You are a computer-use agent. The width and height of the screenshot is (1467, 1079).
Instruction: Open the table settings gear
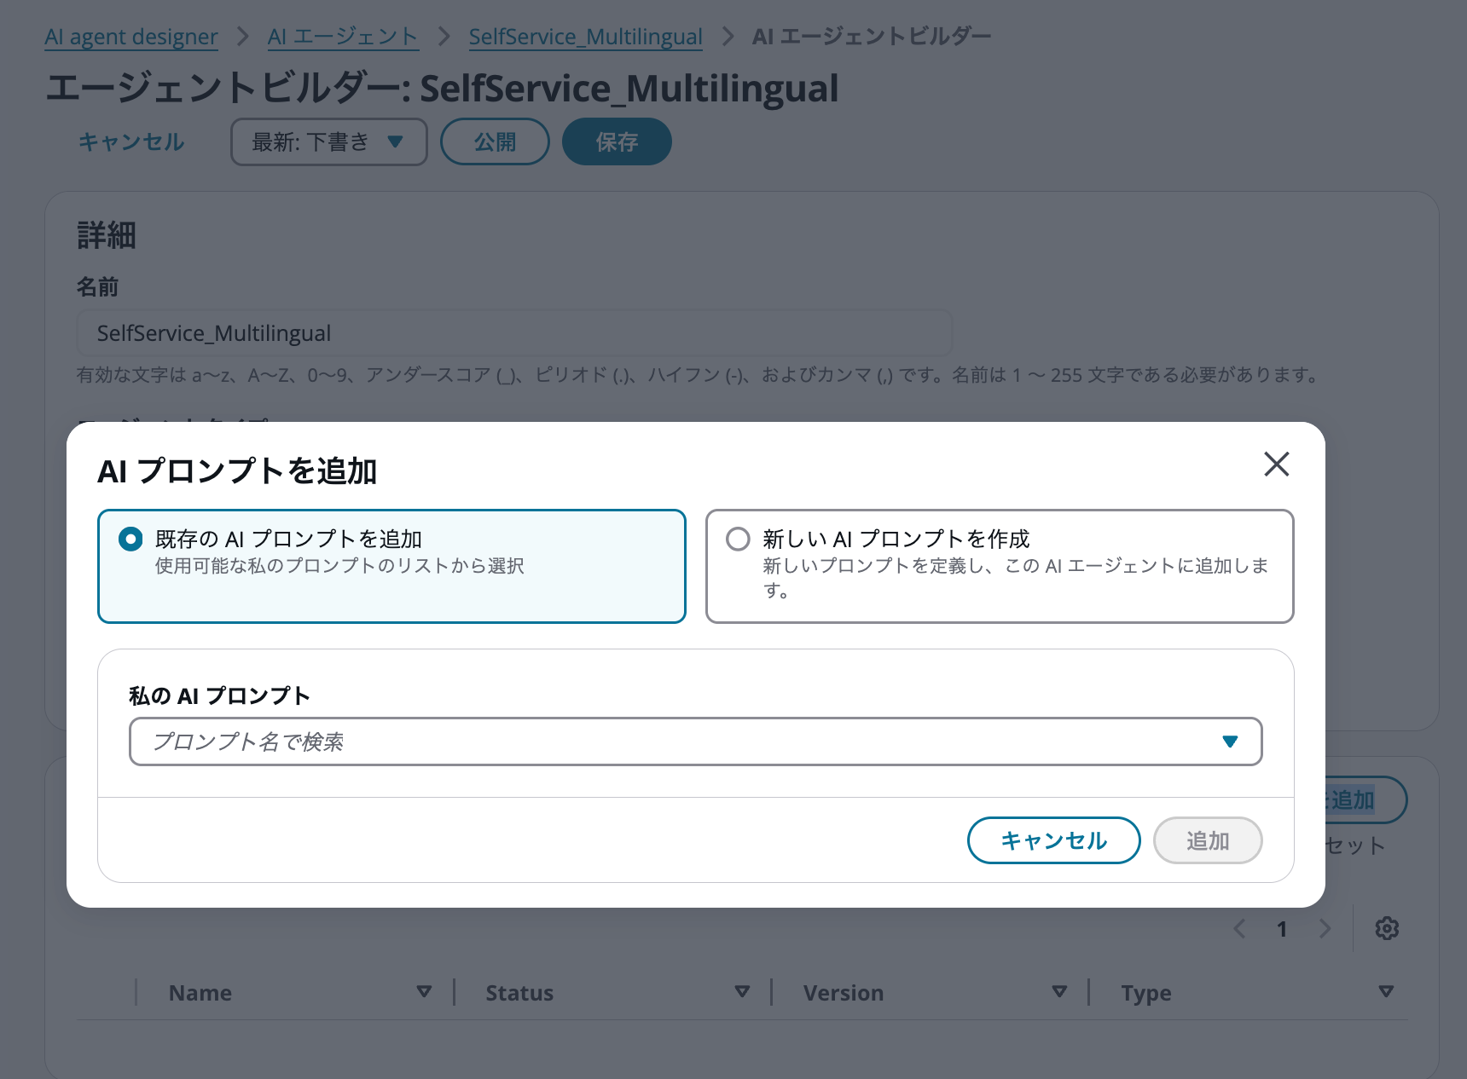(x=1387, y=929)
